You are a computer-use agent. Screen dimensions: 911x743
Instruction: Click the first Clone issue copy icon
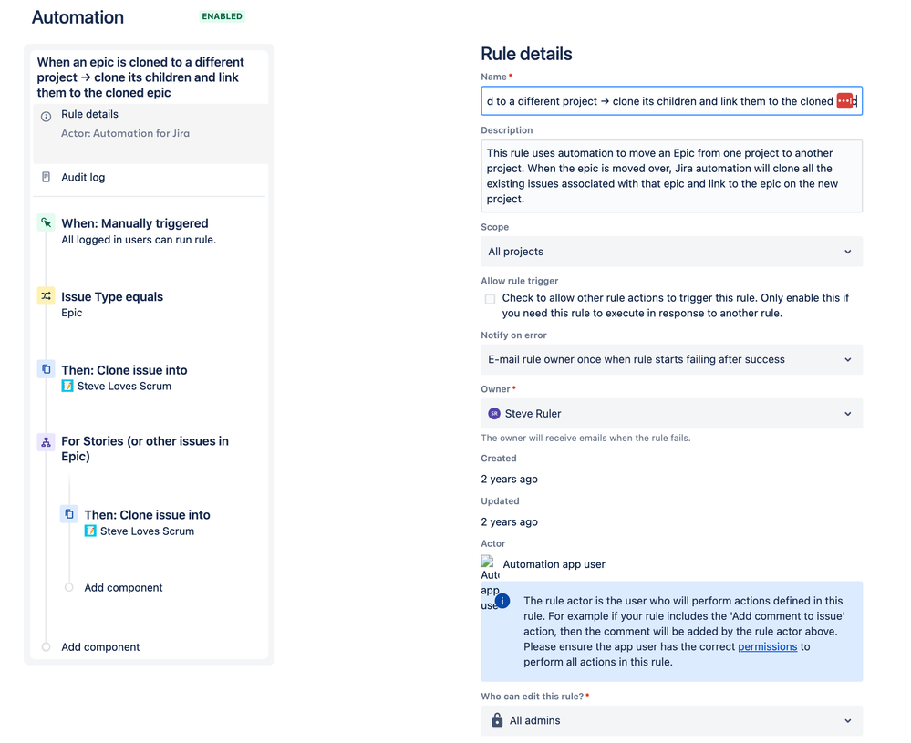46,369
